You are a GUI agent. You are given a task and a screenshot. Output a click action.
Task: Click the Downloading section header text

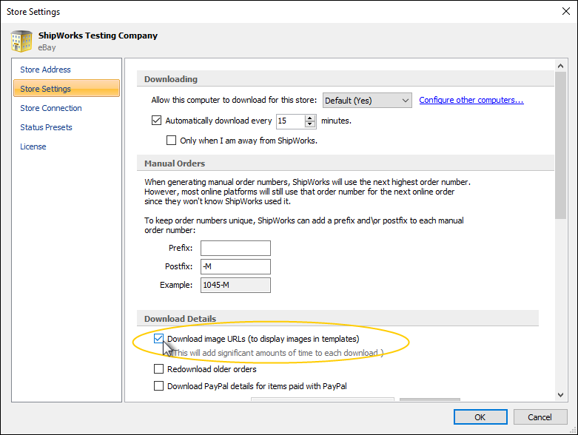[x=171, y=79]
